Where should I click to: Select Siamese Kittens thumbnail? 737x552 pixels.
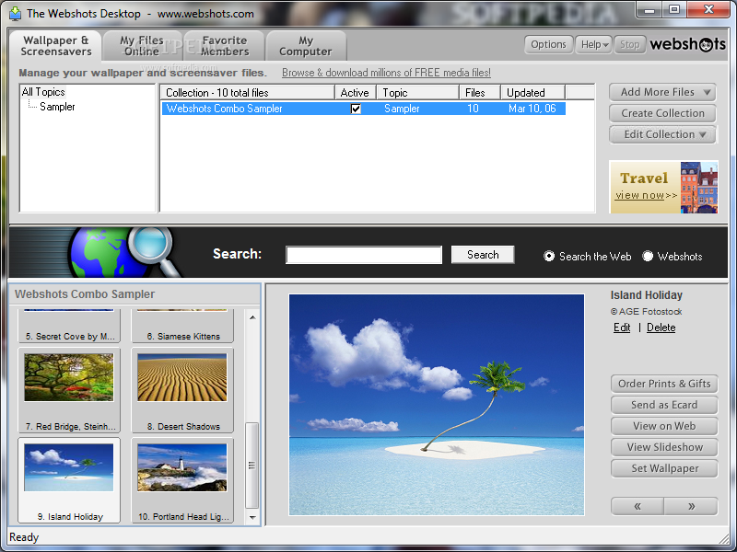coord(182,326)
